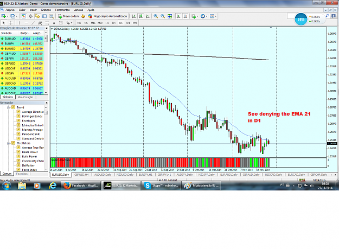Viewport: 339px width, 249px height.
Task: Select line chart type icon
Action: tap(148, 16)
